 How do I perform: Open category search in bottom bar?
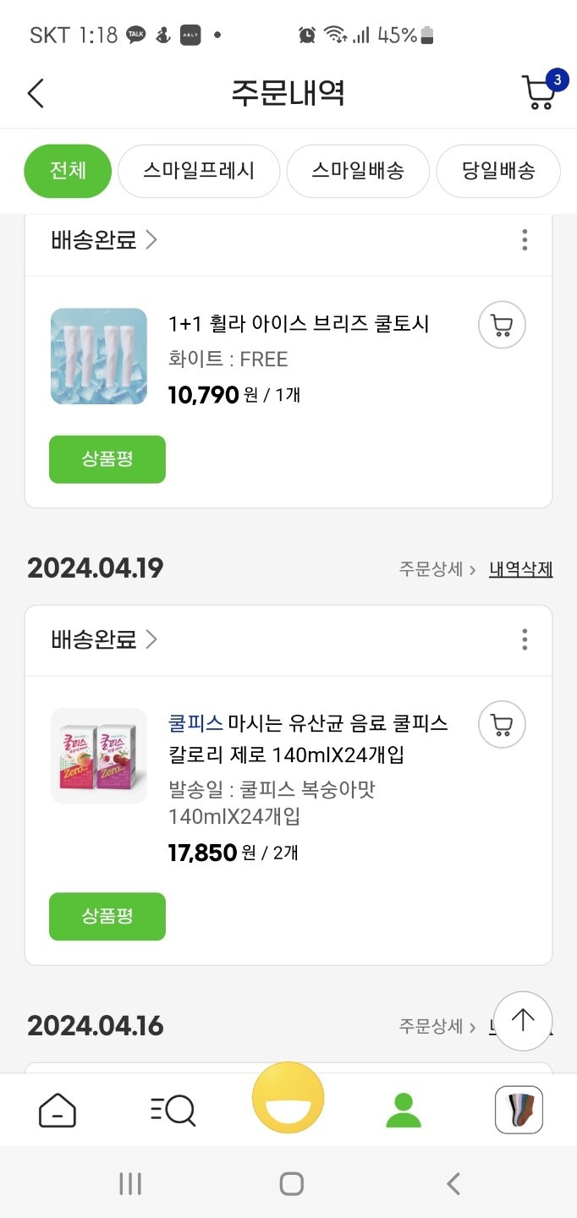point(173,1110)
